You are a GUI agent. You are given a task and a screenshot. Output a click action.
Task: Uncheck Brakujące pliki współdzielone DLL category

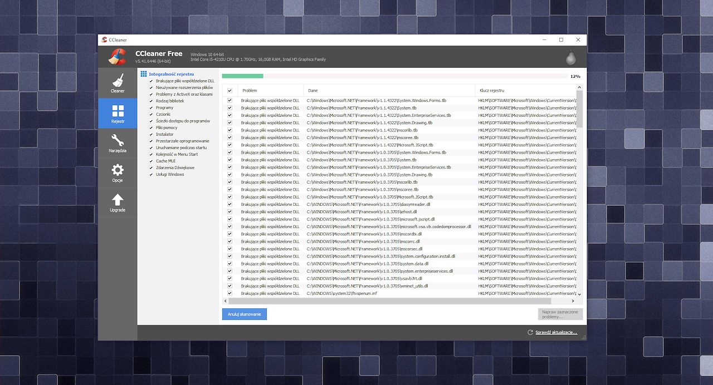coord(151,81)
